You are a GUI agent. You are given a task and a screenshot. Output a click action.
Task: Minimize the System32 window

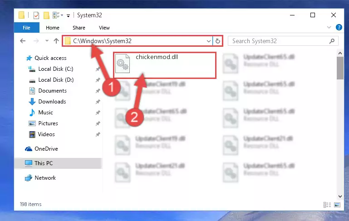click(x=292, y=15)
